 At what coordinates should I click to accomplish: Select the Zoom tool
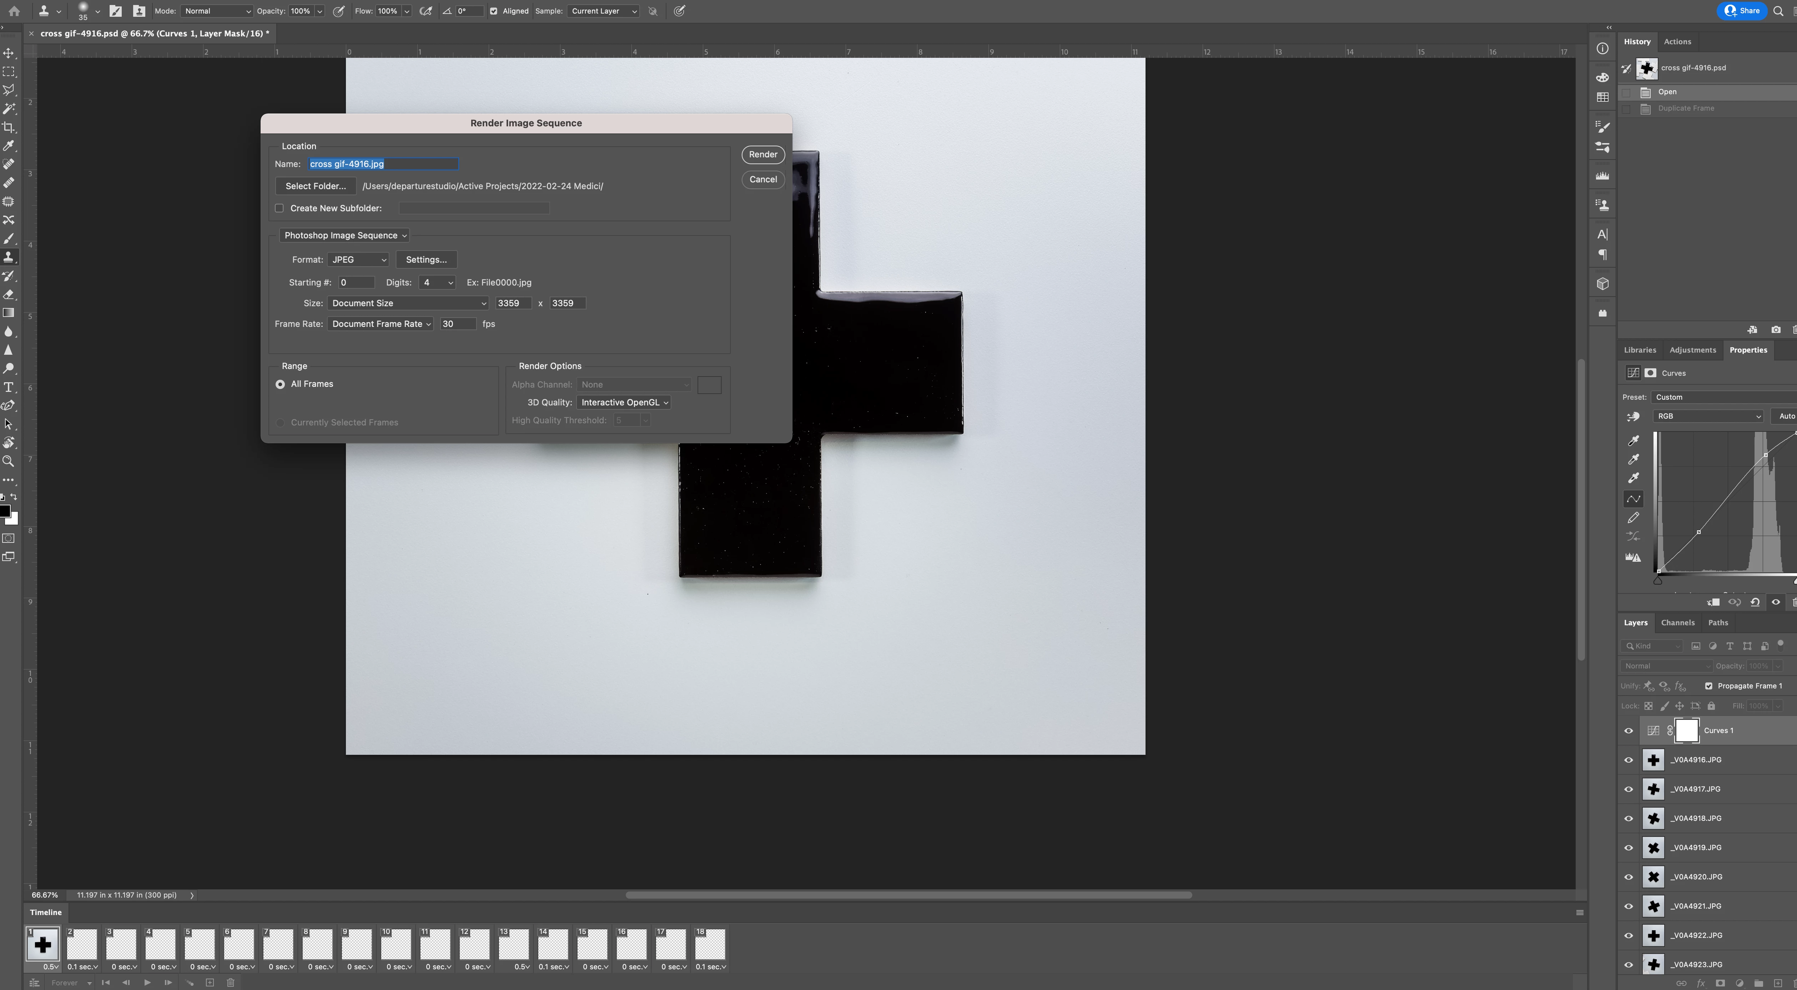point(9,461)
